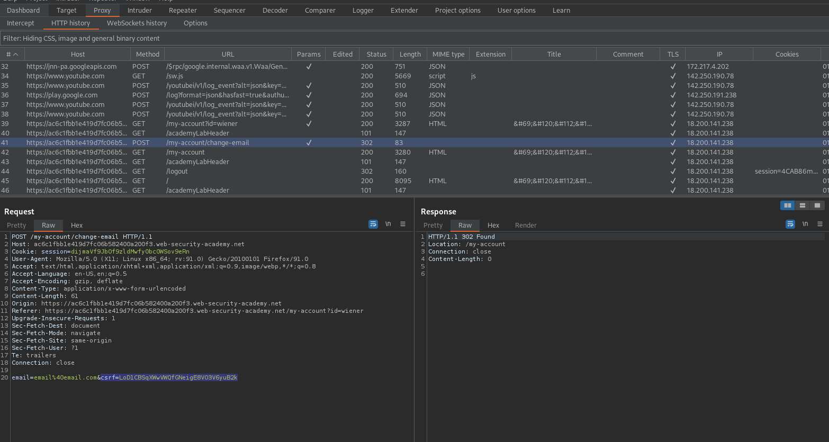Sort by the # column arrow

pos(15,55)
